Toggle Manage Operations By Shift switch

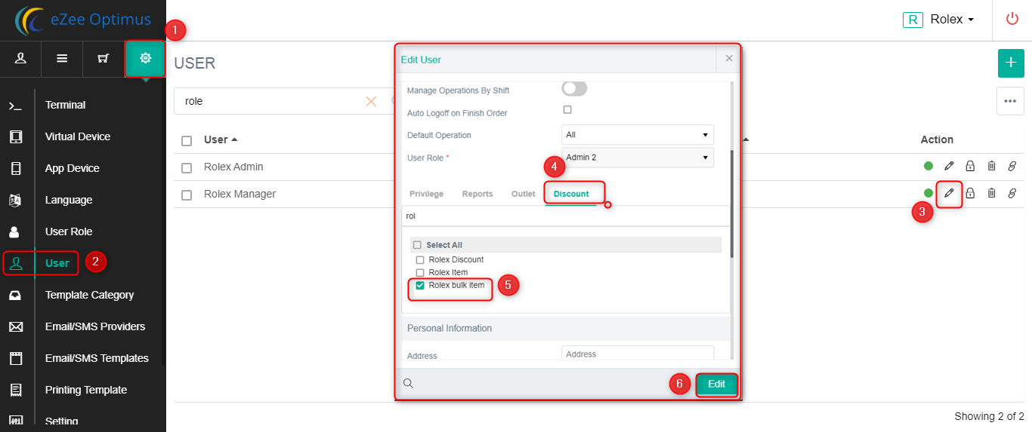tap(574, 89)
